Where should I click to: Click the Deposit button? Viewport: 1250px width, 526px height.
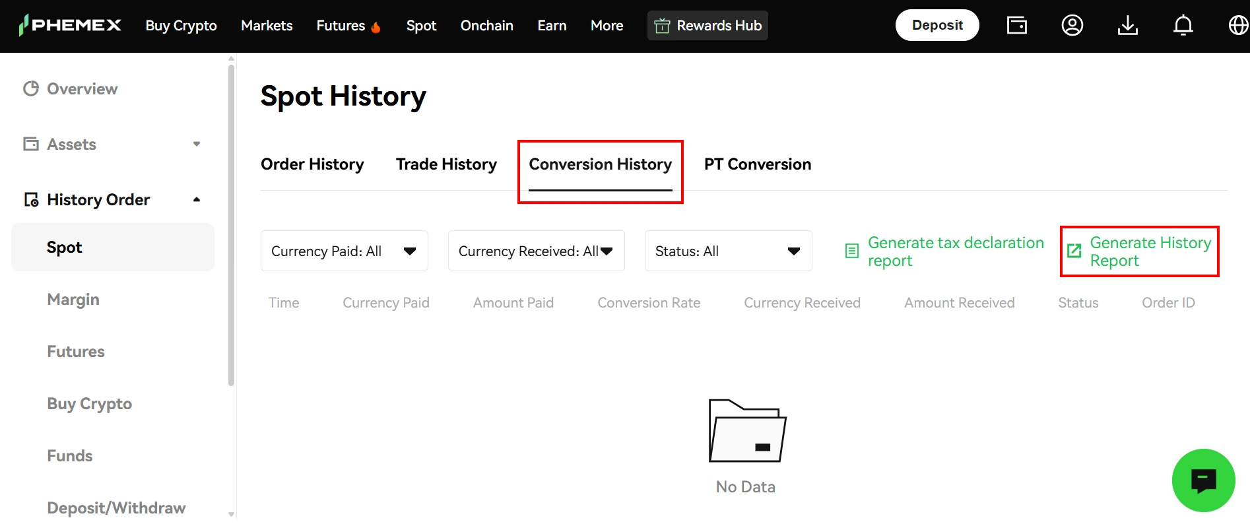[x=937, y=25]
